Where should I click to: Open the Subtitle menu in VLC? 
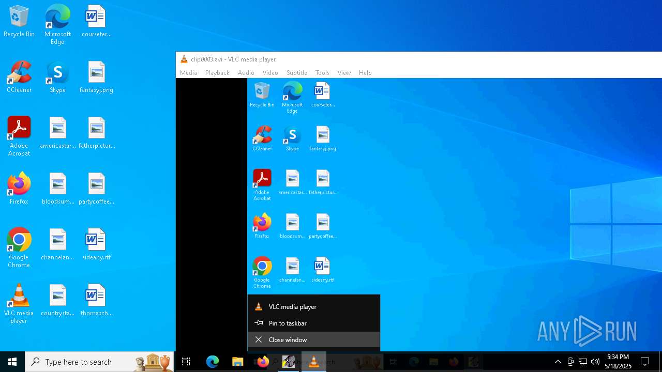[296, 73]
